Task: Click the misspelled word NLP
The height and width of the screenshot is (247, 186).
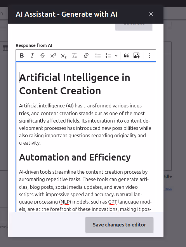Action: tap(65, 202)
